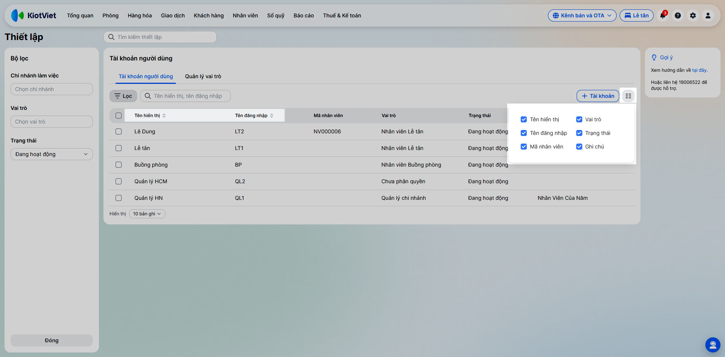Open the Nhân viên menu

click(x=245, y=15)
